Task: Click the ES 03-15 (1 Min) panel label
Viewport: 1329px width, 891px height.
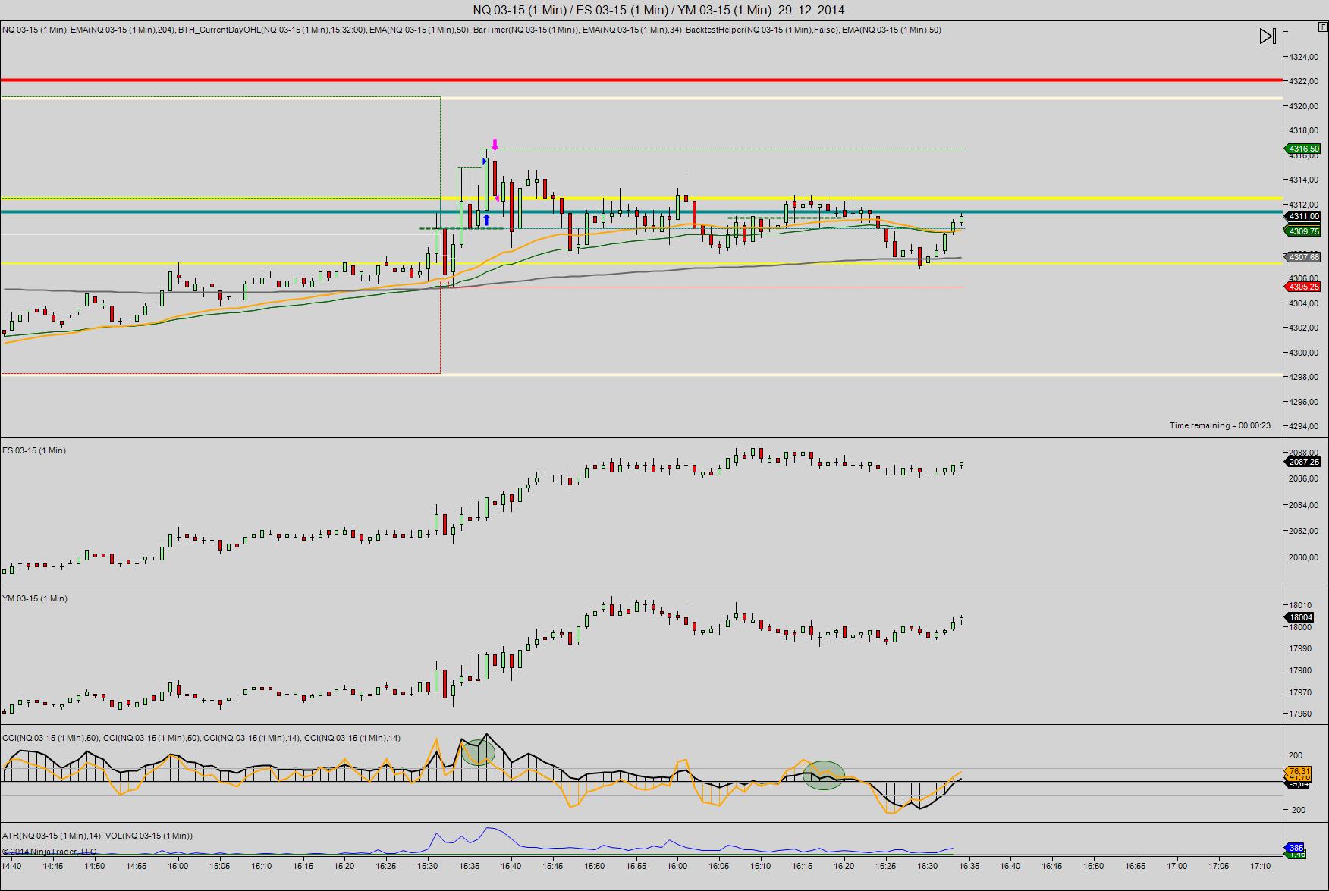Action: click(34, 450)
